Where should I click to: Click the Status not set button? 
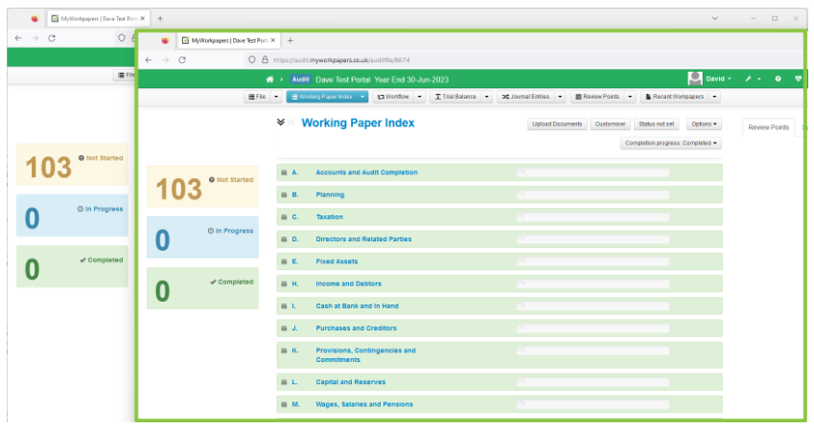tap(657, 124)
